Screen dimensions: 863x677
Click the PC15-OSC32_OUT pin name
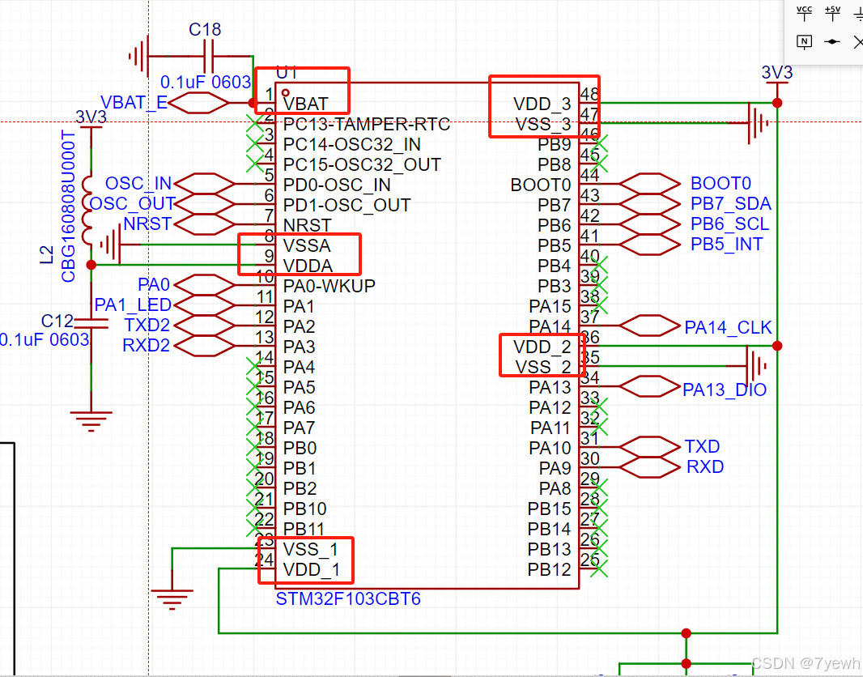click(362, 165)
